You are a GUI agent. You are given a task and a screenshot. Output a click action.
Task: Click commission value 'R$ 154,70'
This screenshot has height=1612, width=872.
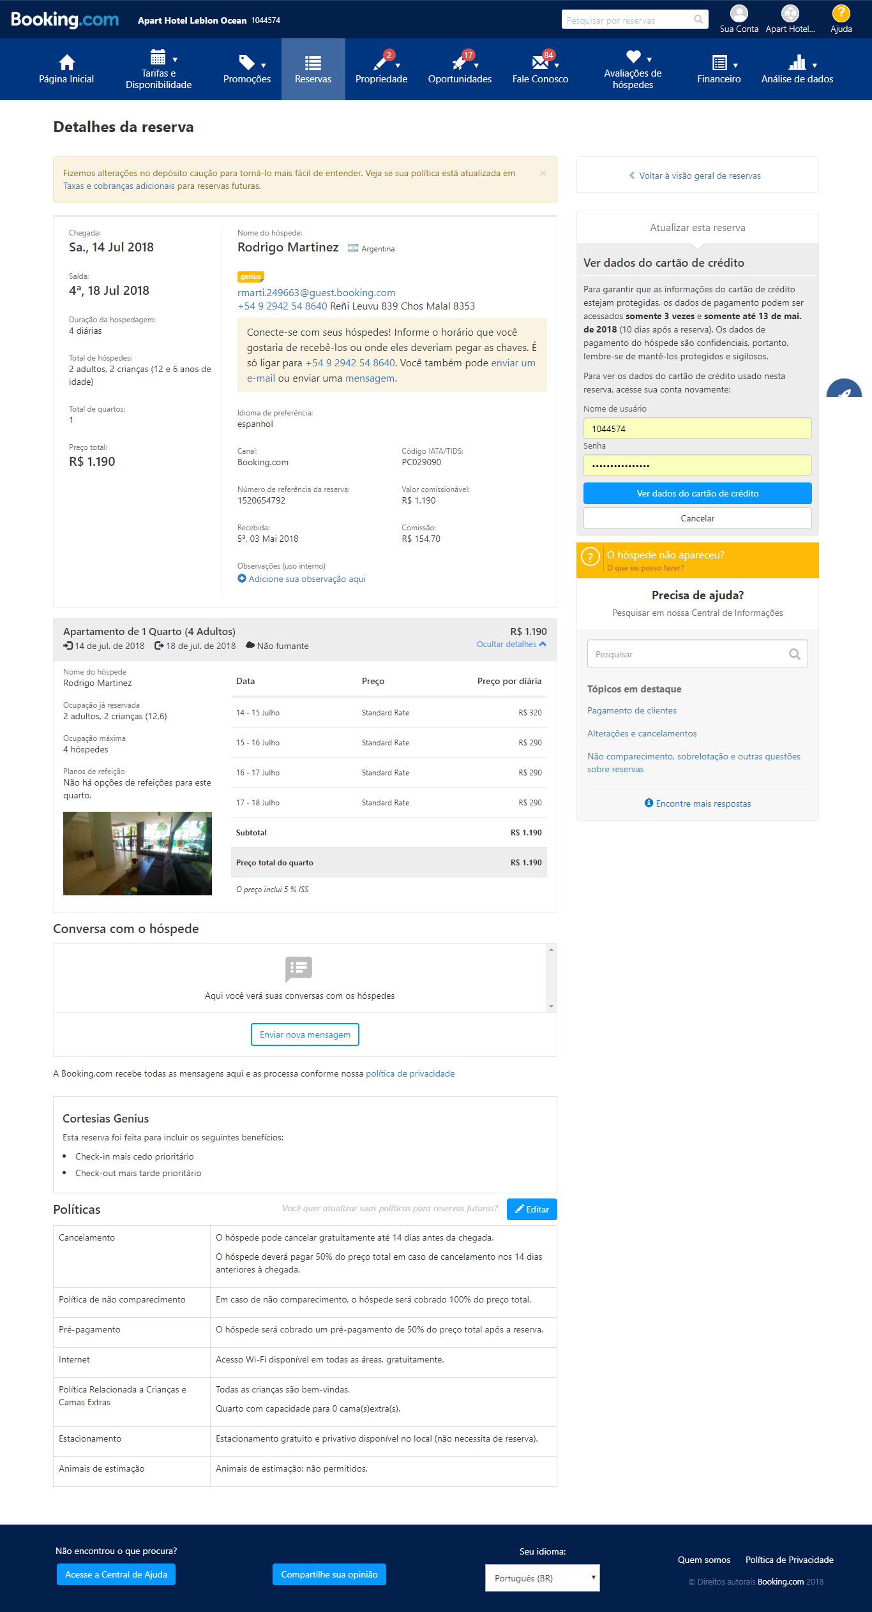pos(421,539)
